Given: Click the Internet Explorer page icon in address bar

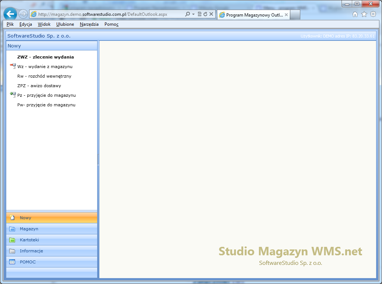Looking at the screenshot, I should coord(33,14).
